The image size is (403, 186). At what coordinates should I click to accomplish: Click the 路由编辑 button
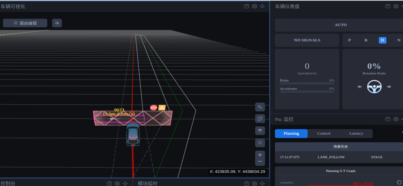pyautogui.click(x=25, y=23)
